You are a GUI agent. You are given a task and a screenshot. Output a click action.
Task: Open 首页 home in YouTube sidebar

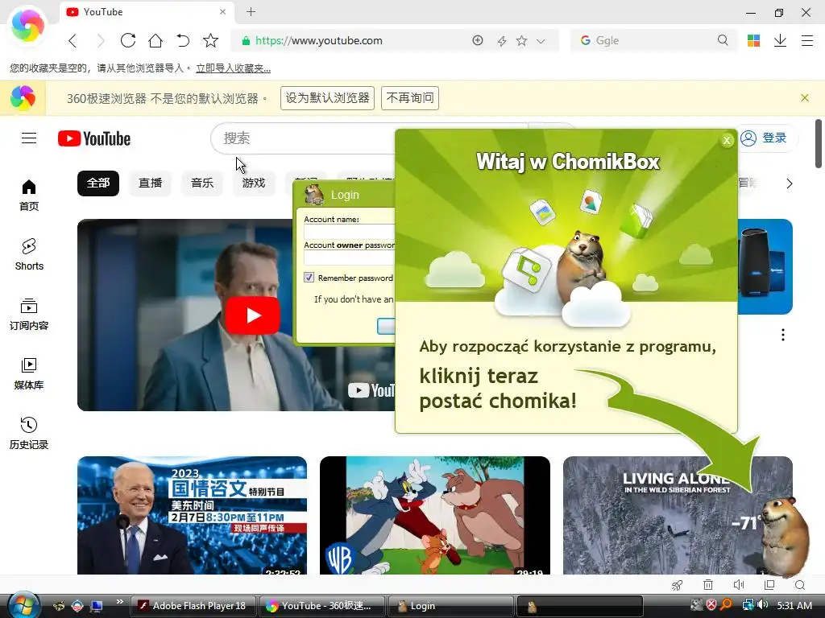(x=29, y=195)
